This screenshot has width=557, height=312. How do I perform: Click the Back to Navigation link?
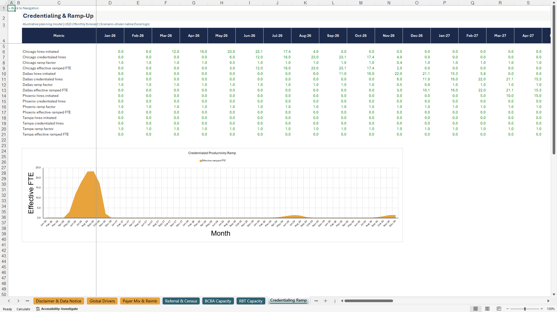tap(24, 8)
